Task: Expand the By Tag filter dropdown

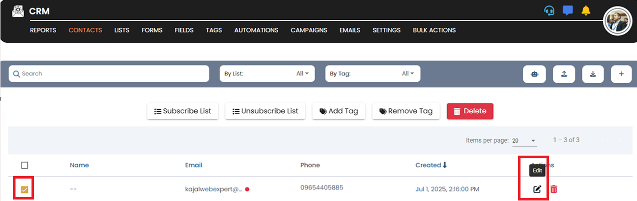Action: [x=372, y=74]
